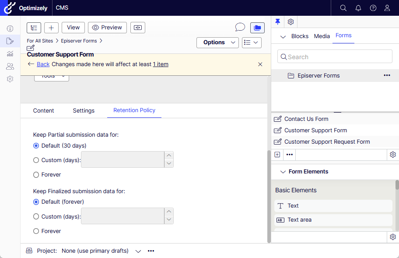Image resolution: width=399 pixels, height=258 pixels.
Task: Click the notifications bell icon
Action: [x=358, y=8]
